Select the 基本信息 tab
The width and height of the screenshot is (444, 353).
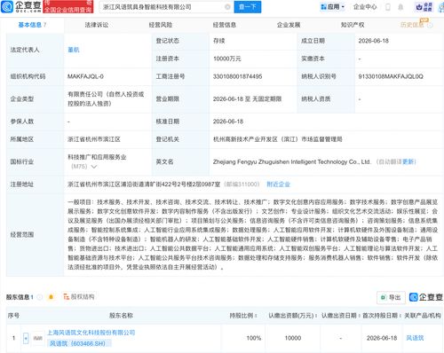32,25
